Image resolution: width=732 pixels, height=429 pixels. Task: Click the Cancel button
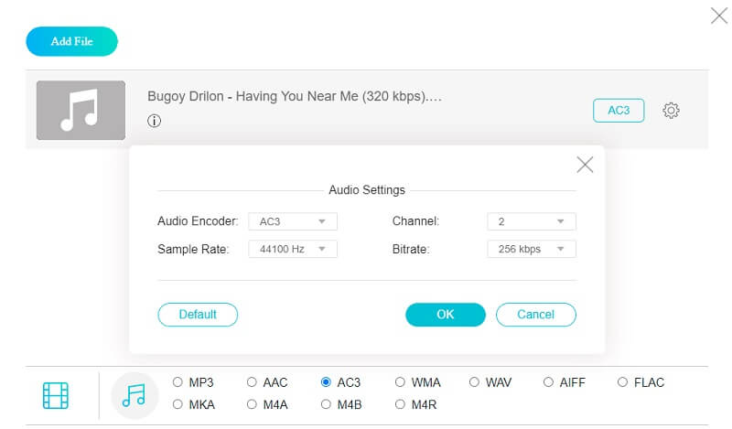535,315
